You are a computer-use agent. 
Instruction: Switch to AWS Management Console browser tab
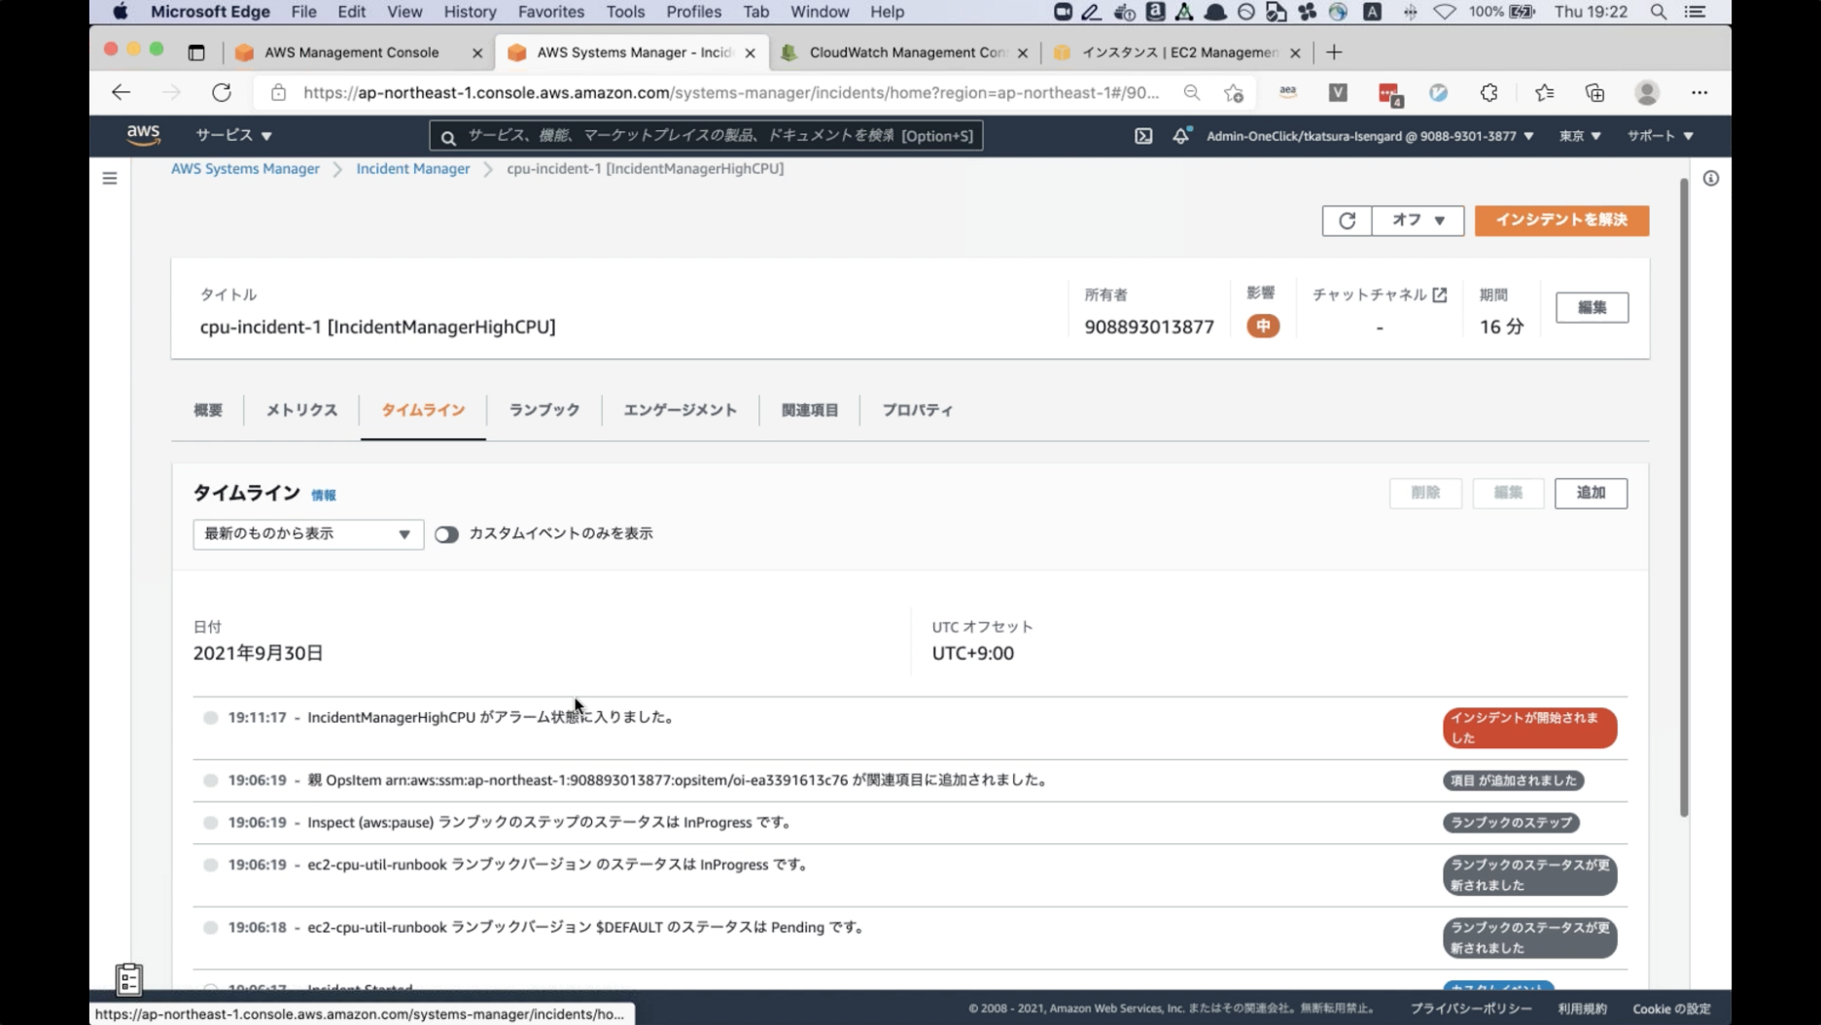[351, 52]
